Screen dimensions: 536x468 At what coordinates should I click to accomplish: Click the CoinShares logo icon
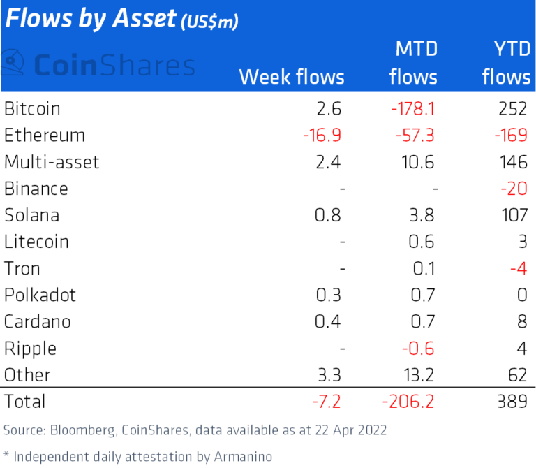click(14, 64)
